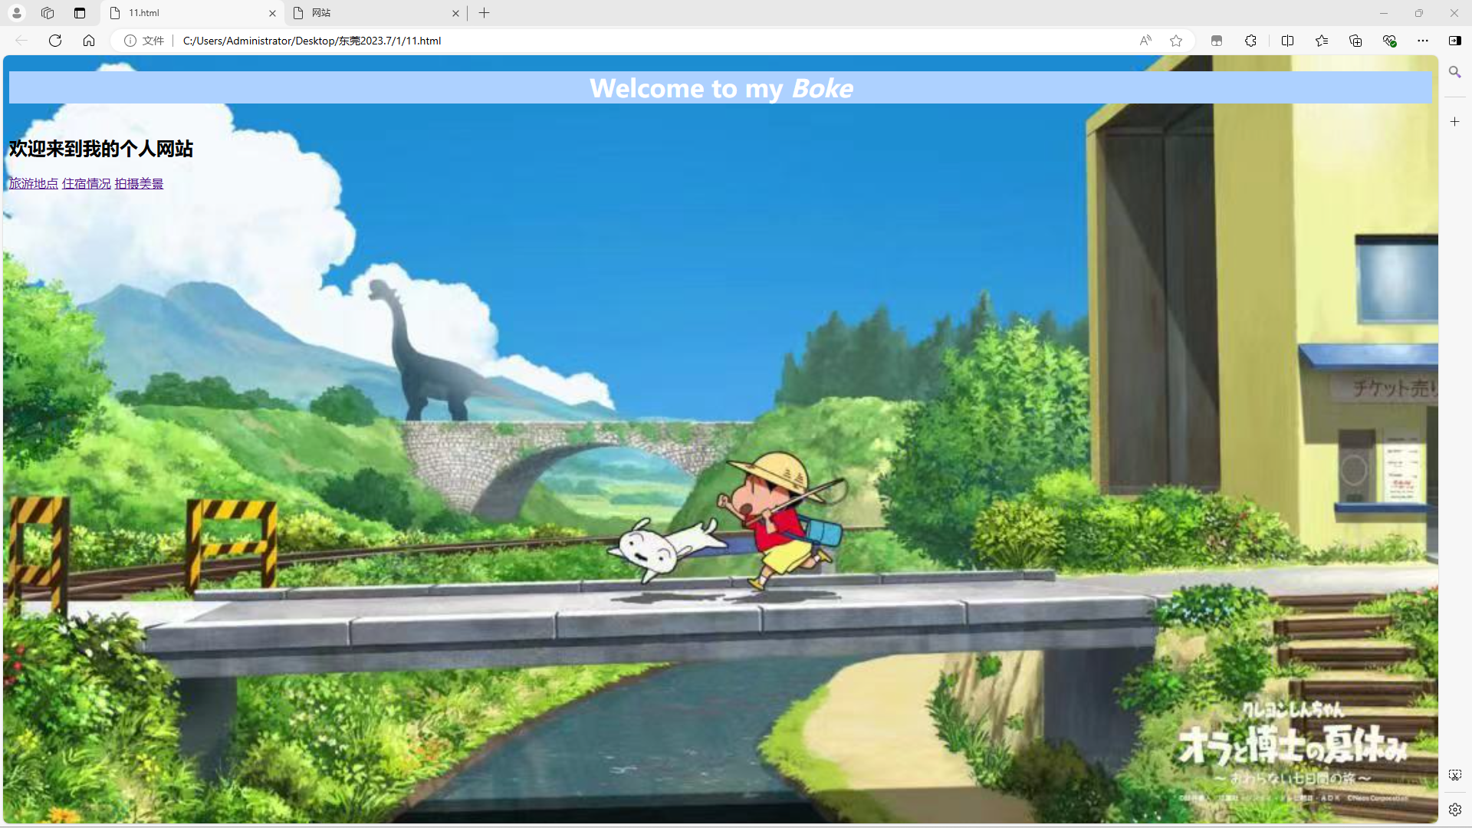1472x828 pixels.
Task: Focus the address bar showing 11.html path
Action: pyautogui.click(x=652, y=41)
